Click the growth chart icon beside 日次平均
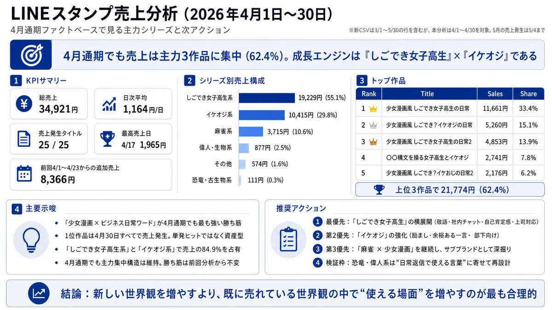The height and width of the screenshot is (310, 552). pyautogui.click(x=109, y=104)
